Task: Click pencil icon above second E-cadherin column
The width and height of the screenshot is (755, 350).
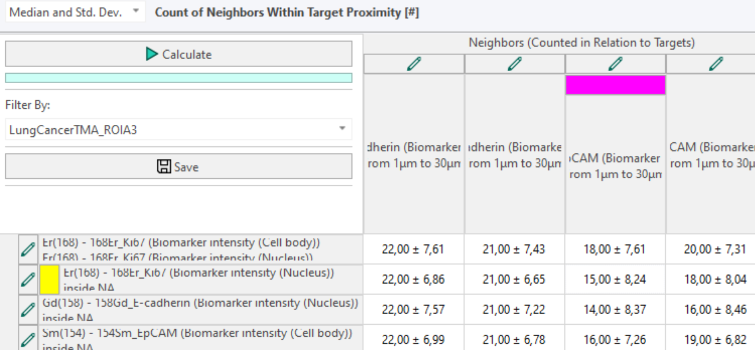Action: (515, 64)
